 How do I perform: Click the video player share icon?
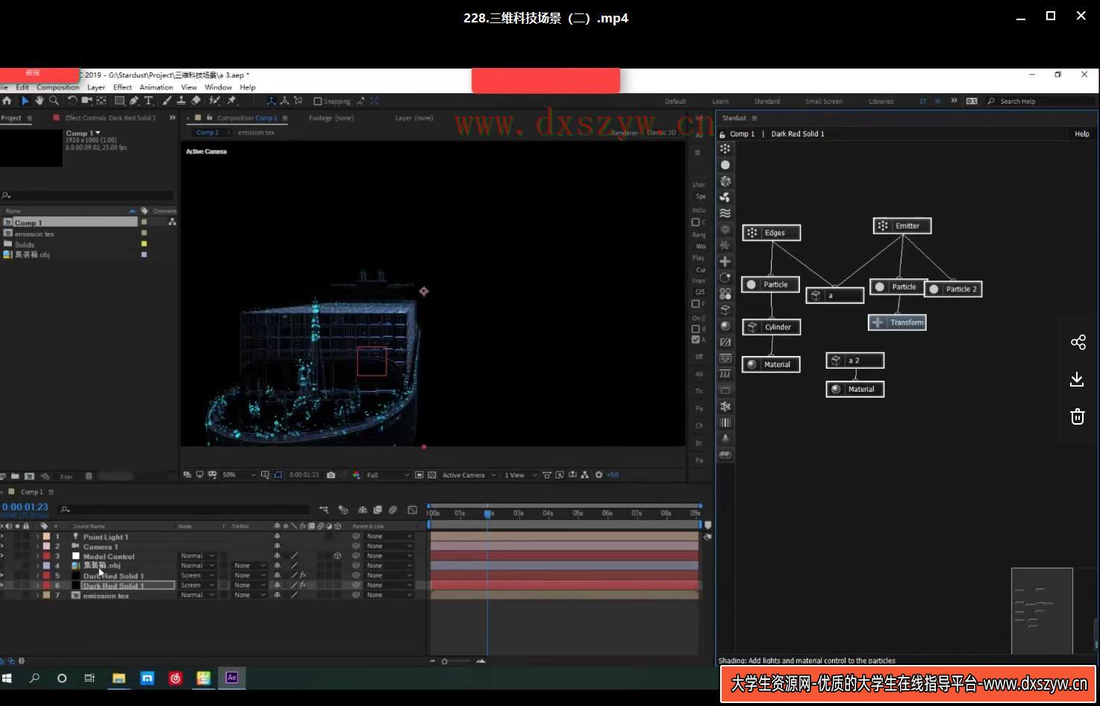tap(1078, 342)
